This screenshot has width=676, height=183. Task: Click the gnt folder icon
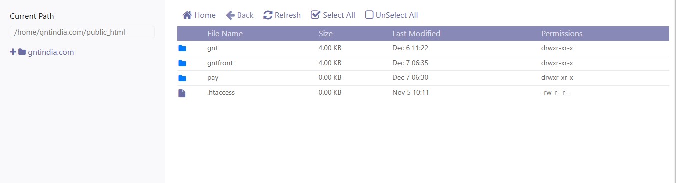pos(182,48)
